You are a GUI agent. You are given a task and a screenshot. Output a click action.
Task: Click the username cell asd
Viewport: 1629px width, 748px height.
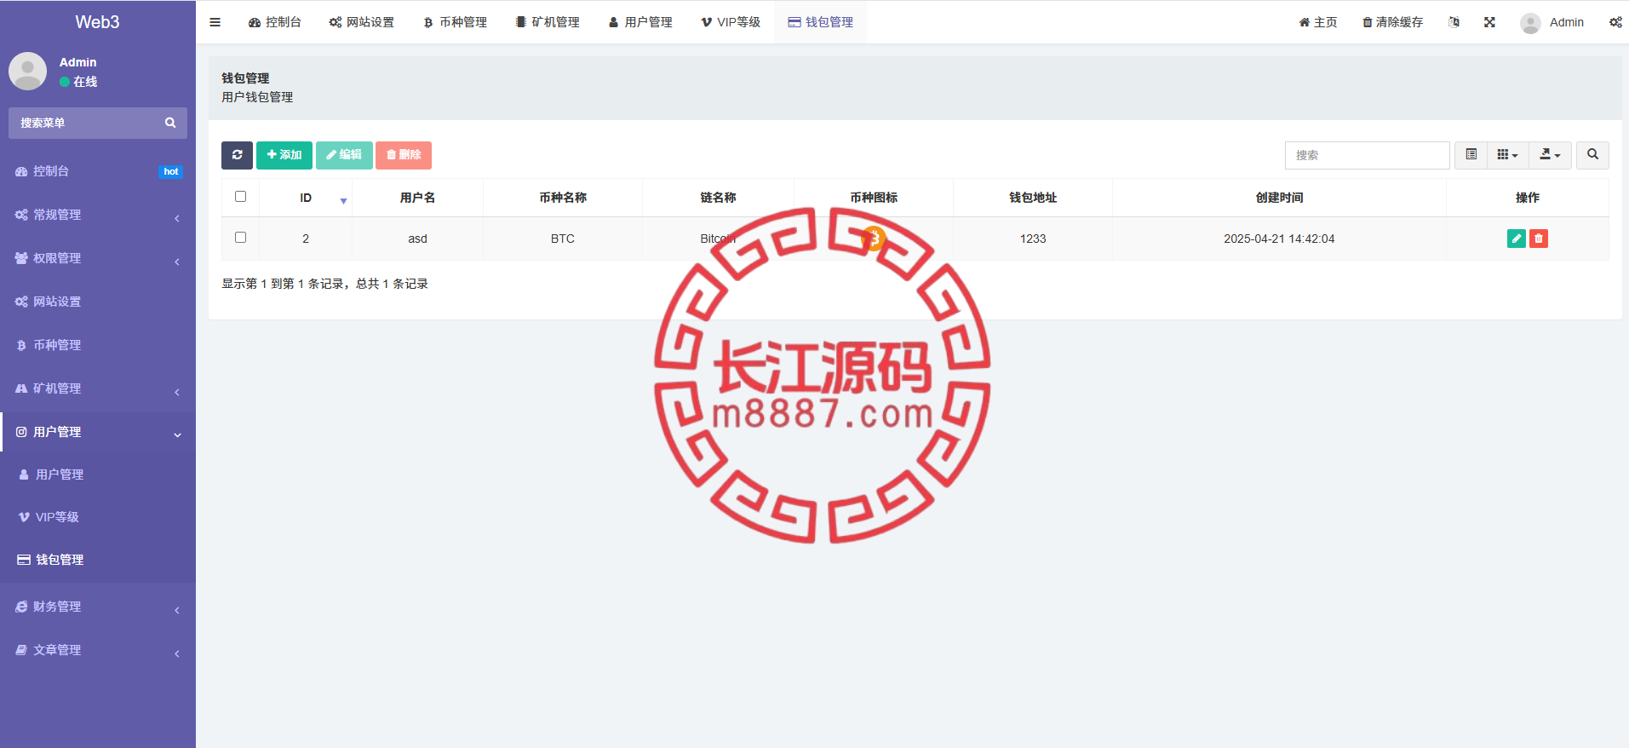click(x=417, y=239)
